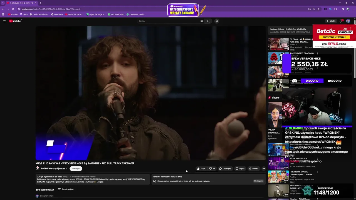Click Otwórz panel for chat replay

[x=259, y=181]
